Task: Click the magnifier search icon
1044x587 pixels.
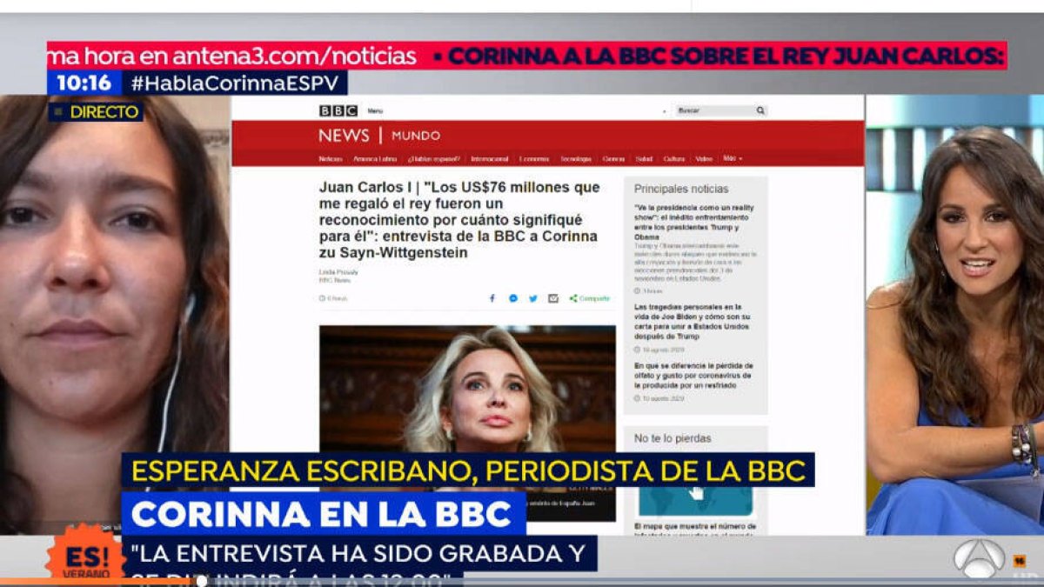Action: pos(760,110)
